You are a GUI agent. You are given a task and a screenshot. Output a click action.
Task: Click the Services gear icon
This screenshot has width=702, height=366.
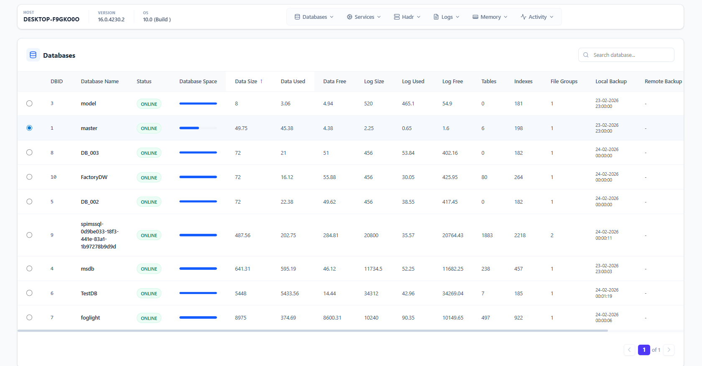(350, 17)
